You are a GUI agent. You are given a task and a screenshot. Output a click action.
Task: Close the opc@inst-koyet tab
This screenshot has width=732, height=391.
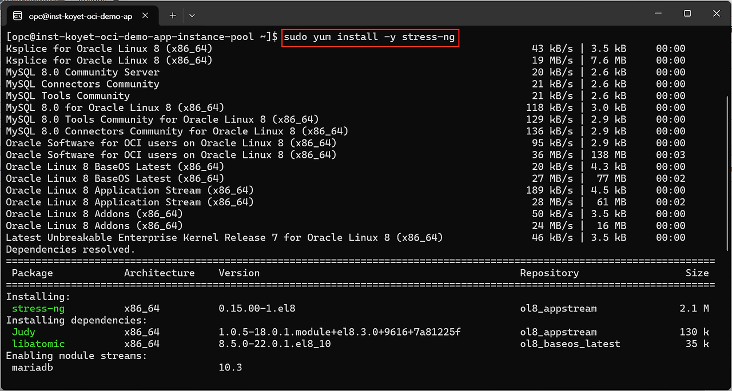(x=149, y=15)
